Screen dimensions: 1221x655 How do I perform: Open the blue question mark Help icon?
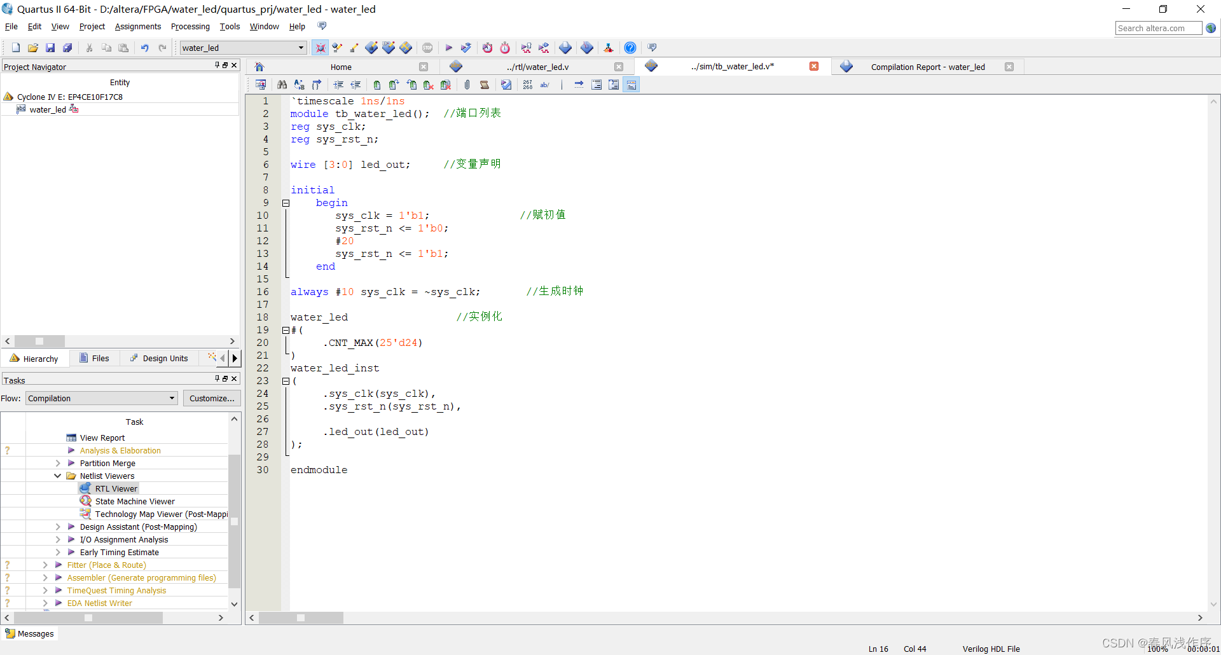coord(630,48)
